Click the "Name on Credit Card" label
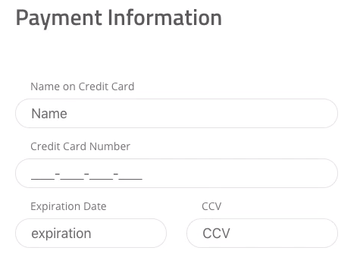Screen dimensions: 360x276 (83, 86)
